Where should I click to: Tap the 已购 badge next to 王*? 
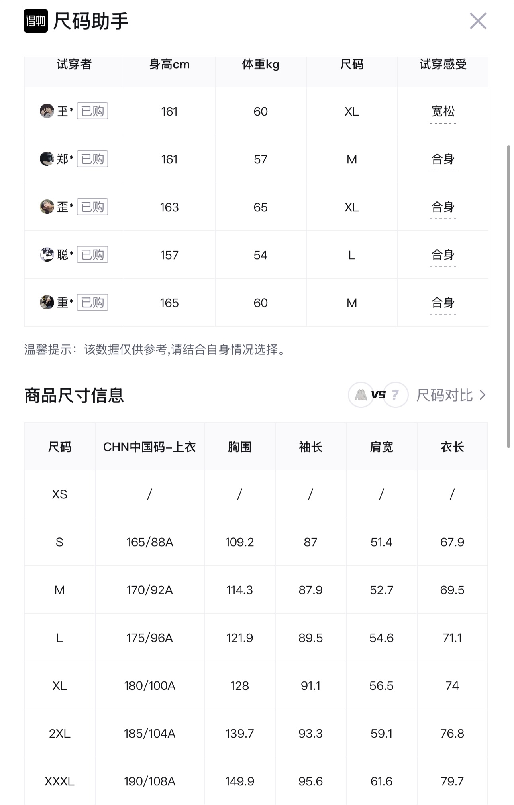pos(92,111)
